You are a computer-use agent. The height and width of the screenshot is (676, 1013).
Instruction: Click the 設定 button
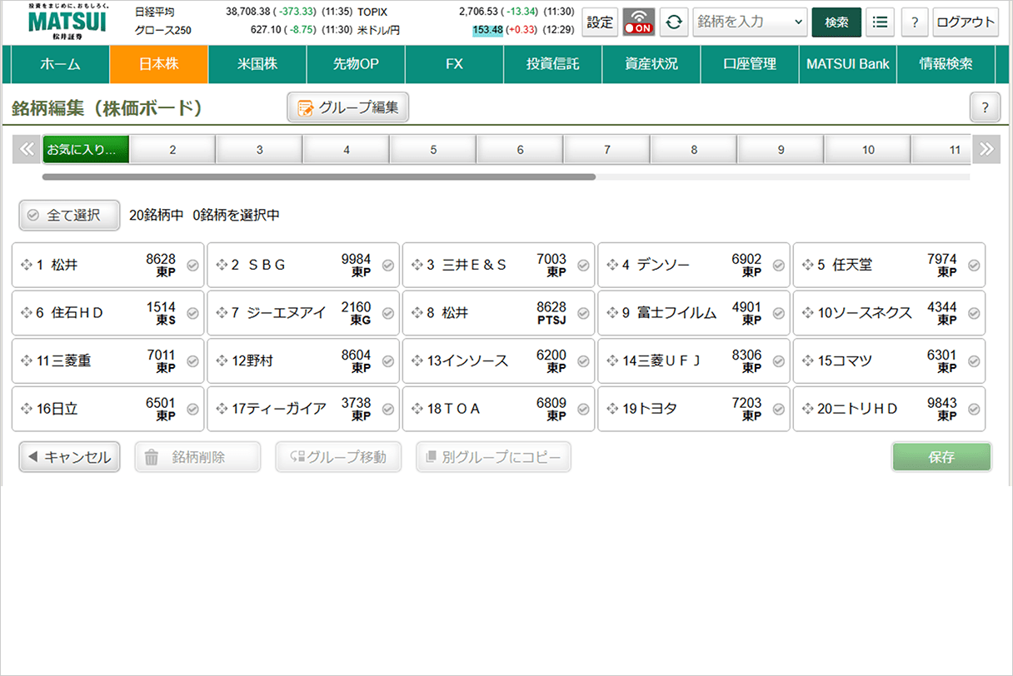coord(600,22)
